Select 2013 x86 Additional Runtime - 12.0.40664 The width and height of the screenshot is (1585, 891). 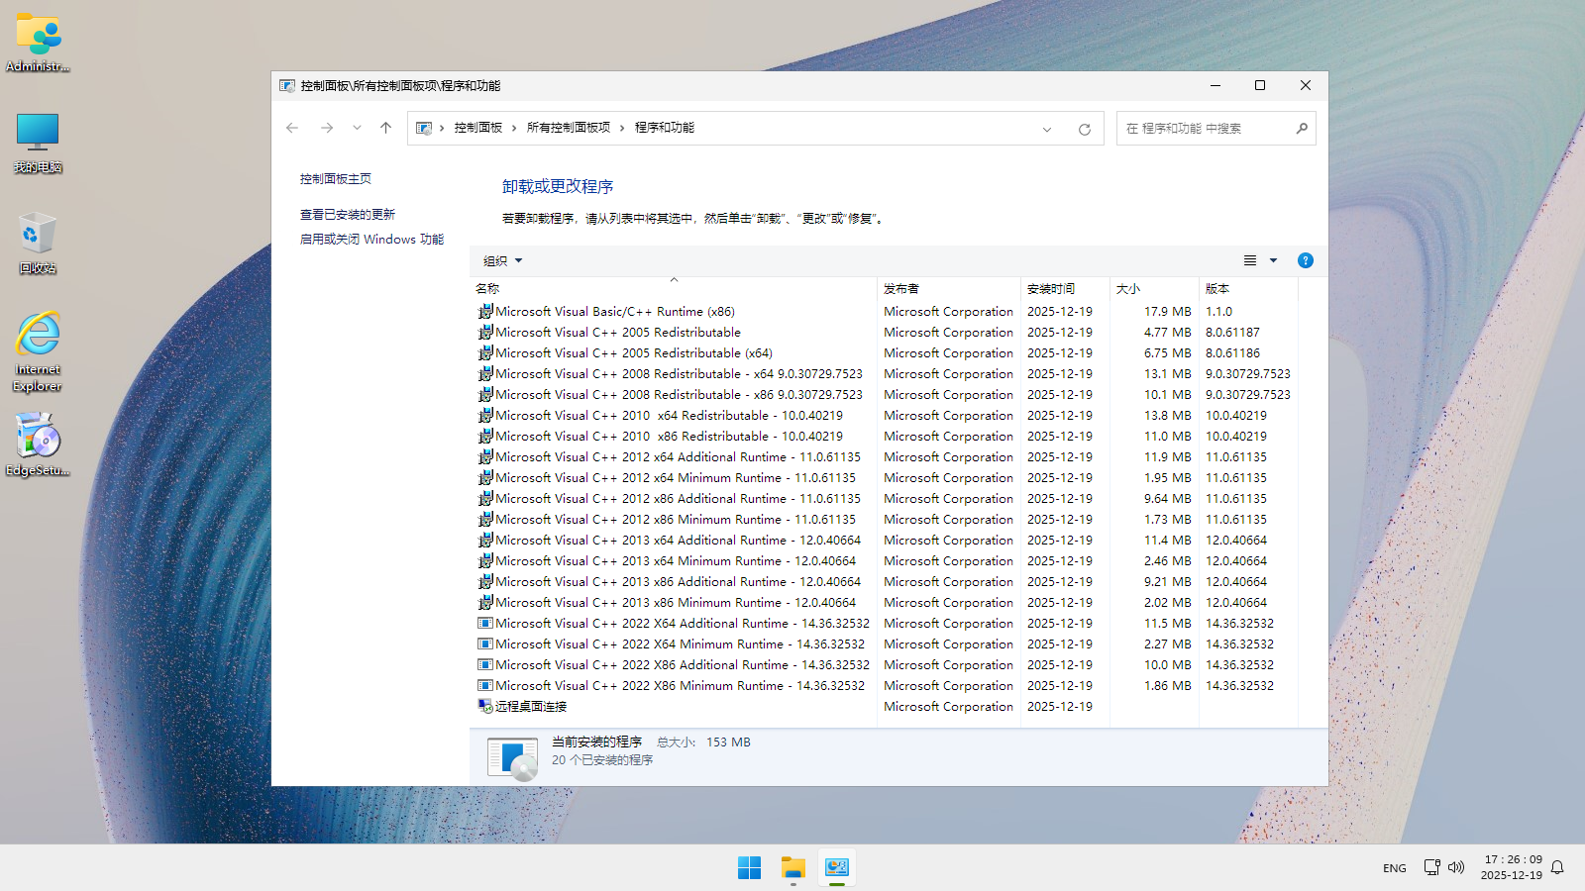coord(678,582)
